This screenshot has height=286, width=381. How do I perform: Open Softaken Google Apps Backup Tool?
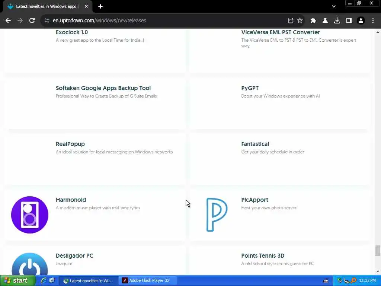(103, 88)
